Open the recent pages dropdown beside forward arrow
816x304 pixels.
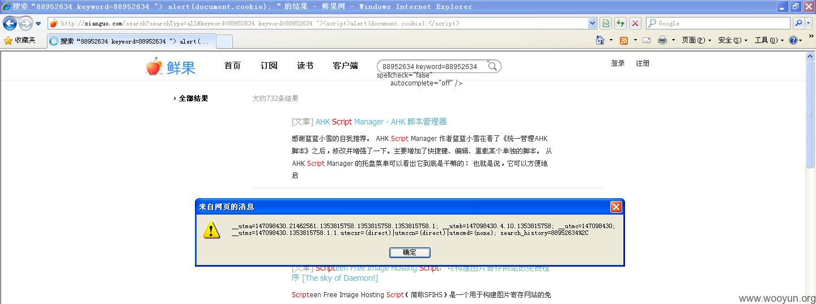click(38, 24)
